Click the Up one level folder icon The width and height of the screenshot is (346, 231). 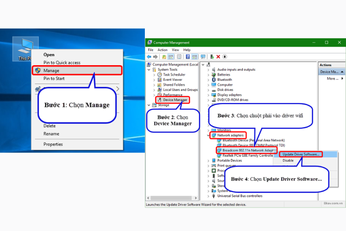[x=164, y=57]
